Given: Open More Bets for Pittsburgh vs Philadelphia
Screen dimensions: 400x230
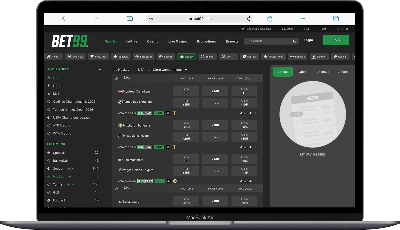Looking at the screenshot, I should pyautogui.click(x=248, y=147).
